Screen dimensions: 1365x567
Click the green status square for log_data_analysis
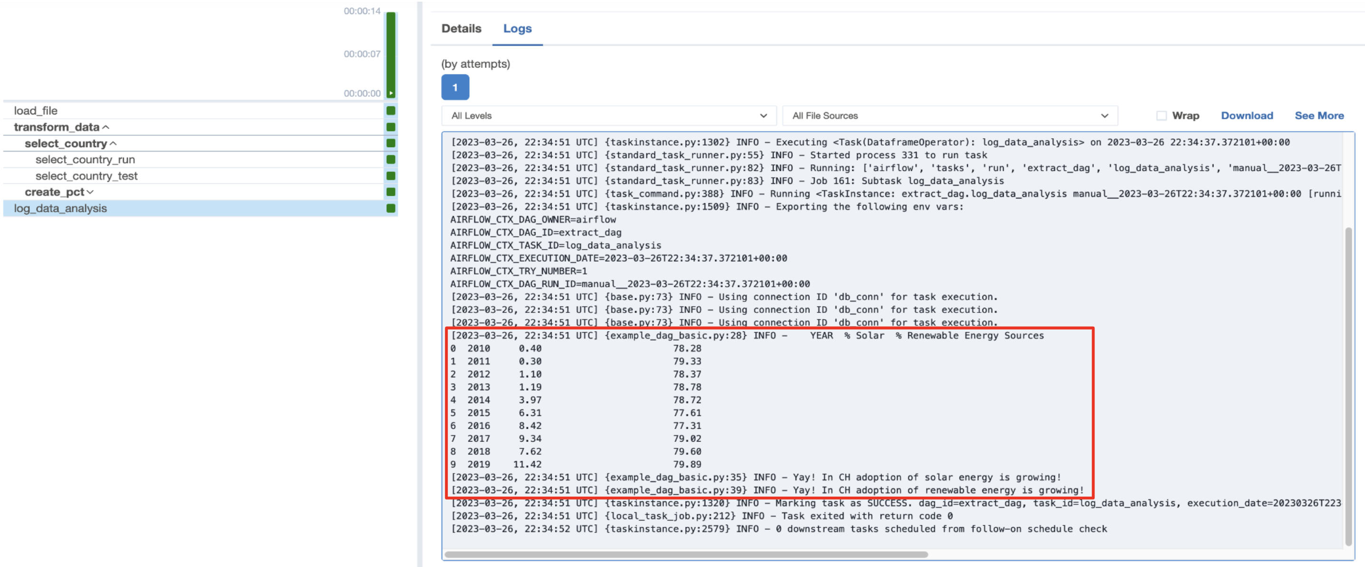click(391, 208)
